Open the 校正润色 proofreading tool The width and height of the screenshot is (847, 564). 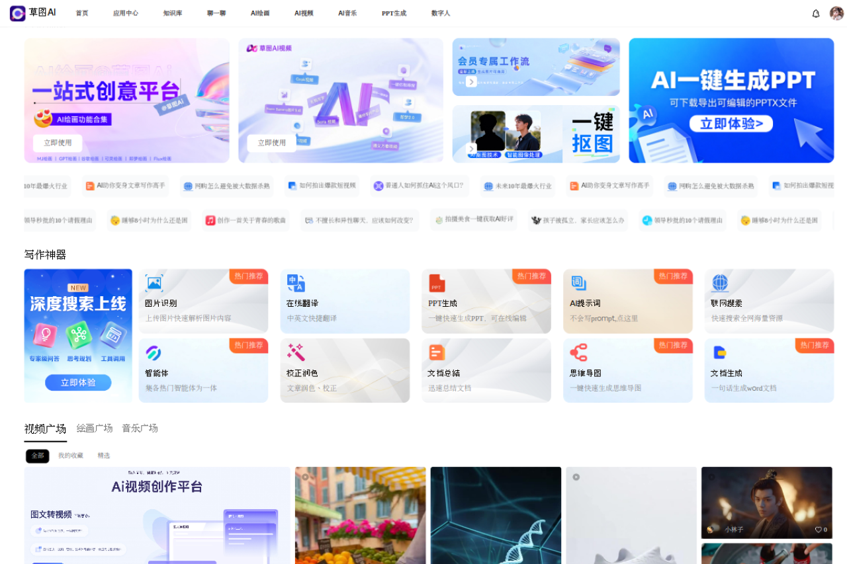coord(345,370)
